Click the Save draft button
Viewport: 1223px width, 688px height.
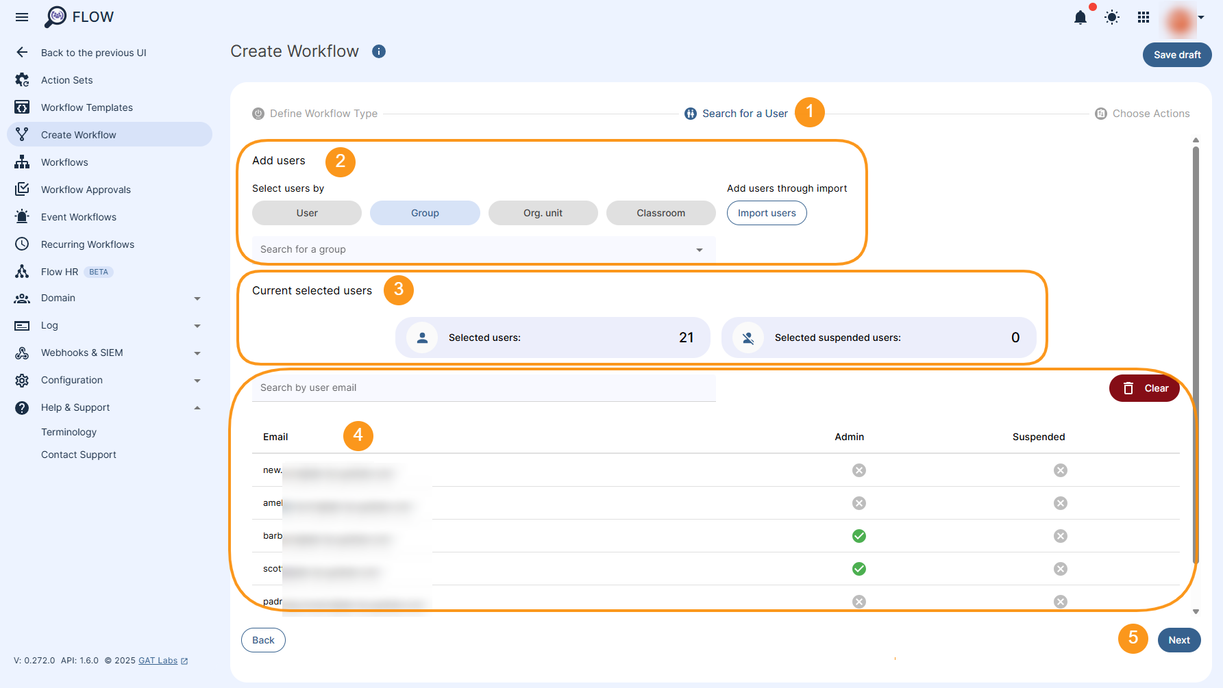(1176, 55)
